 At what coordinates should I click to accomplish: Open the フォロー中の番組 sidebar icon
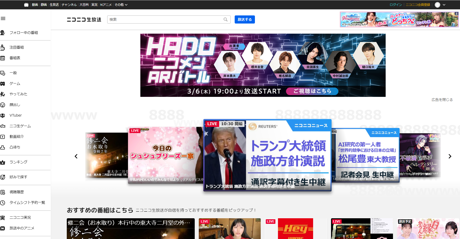(3, 33)
